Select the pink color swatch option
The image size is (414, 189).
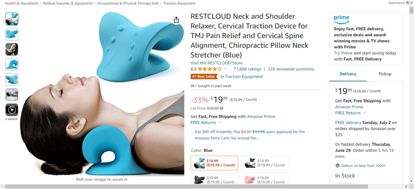[265, 179]
